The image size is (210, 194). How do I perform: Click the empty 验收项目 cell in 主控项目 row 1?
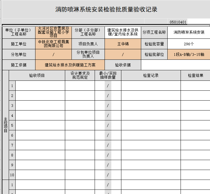click(40, 86)
